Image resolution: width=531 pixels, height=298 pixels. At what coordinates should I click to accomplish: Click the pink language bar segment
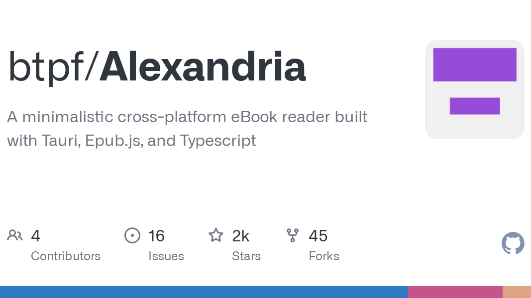click(455, 292)
